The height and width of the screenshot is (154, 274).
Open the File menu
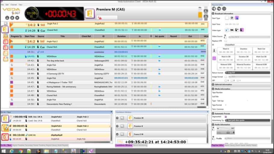pyautogui.click(x=2, y=5)
